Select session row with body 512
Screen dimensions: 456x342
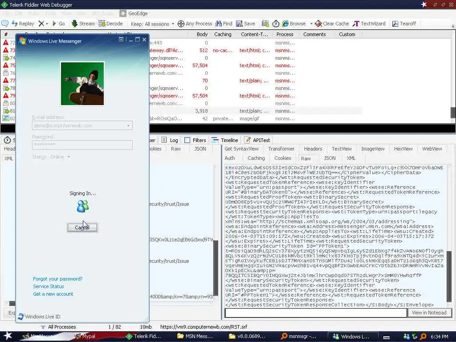coord(256,50)
